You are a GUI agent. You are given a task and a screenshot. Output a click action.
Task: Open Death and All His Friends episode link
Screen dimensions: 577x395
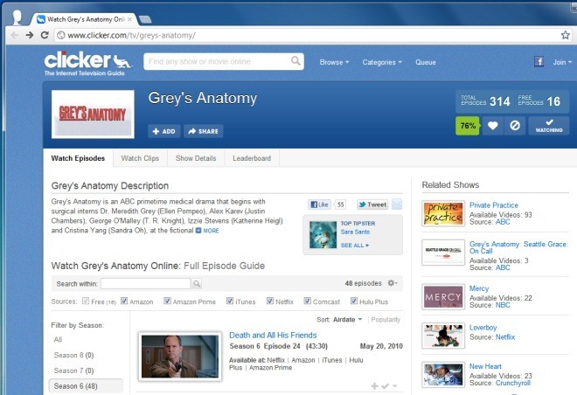pyautogui.click(x=273, y=335)
